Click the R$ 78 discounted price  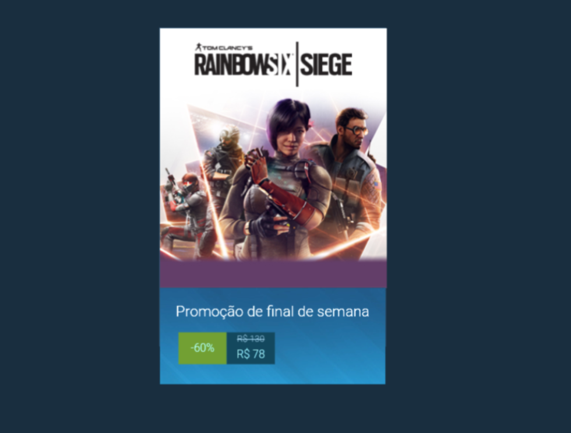coord(251,354)
